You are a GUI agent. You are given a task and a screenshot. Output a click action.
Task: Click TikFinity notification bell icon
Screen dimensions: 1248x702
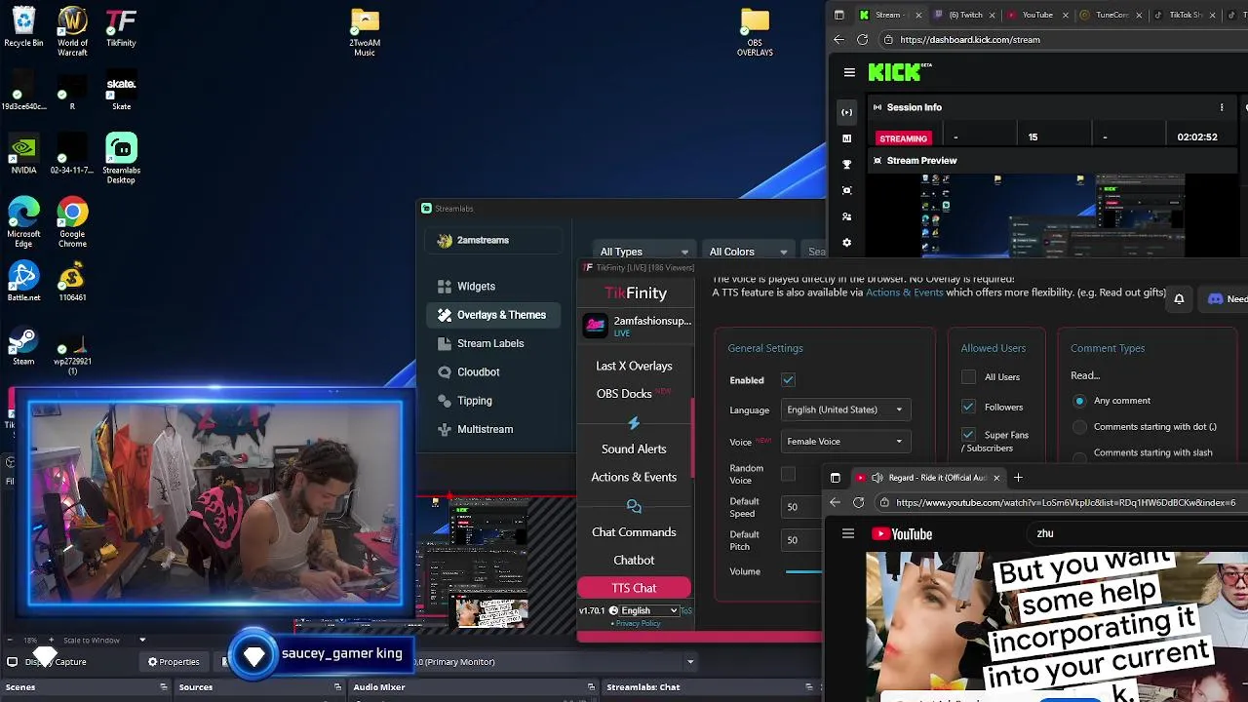click(x=1179, y=299)
